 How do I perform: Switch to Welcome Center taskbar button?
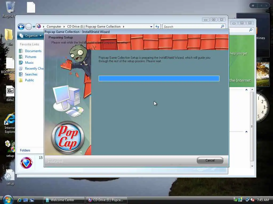coord(64,200)
